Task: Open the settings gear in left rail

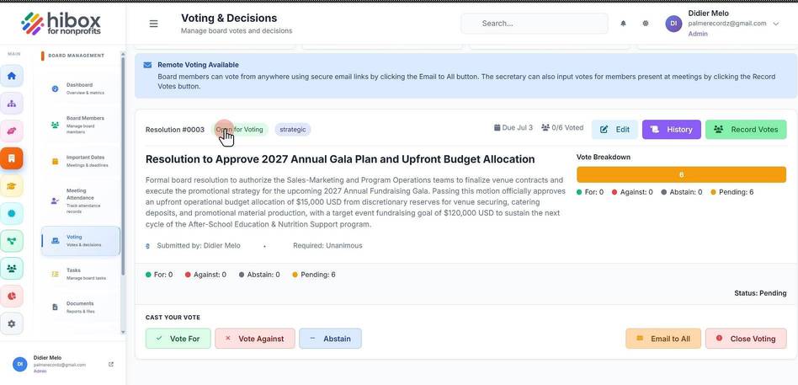Action: point(11,324)
